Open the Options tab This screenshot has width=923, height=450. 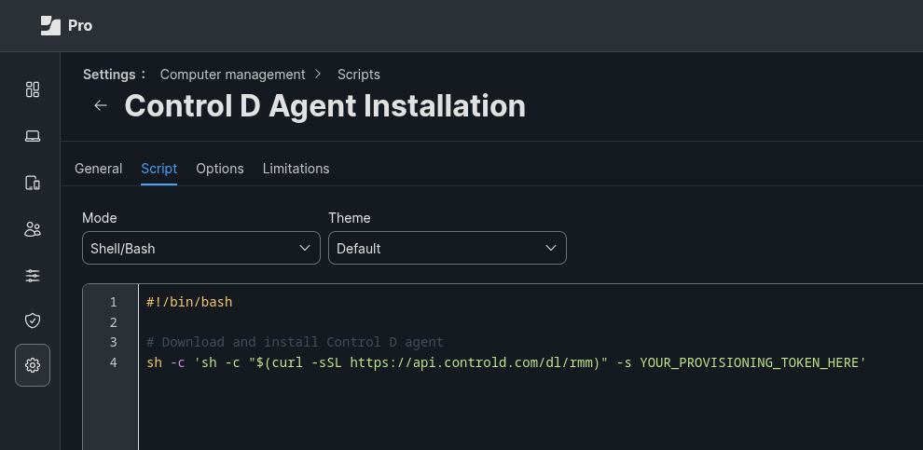coord(220,169)
